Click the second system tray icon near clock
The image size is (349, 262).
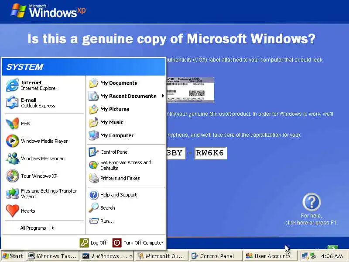313,256
